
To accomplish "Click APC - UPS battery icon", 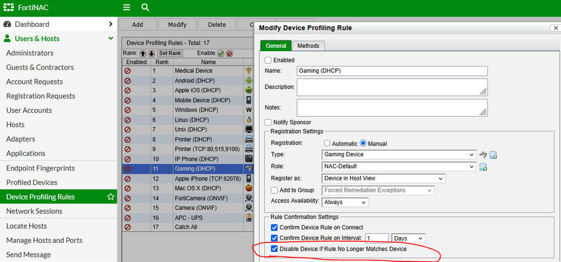I will point(248,218).
